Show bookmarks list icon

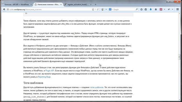click(x=146, y=9)
